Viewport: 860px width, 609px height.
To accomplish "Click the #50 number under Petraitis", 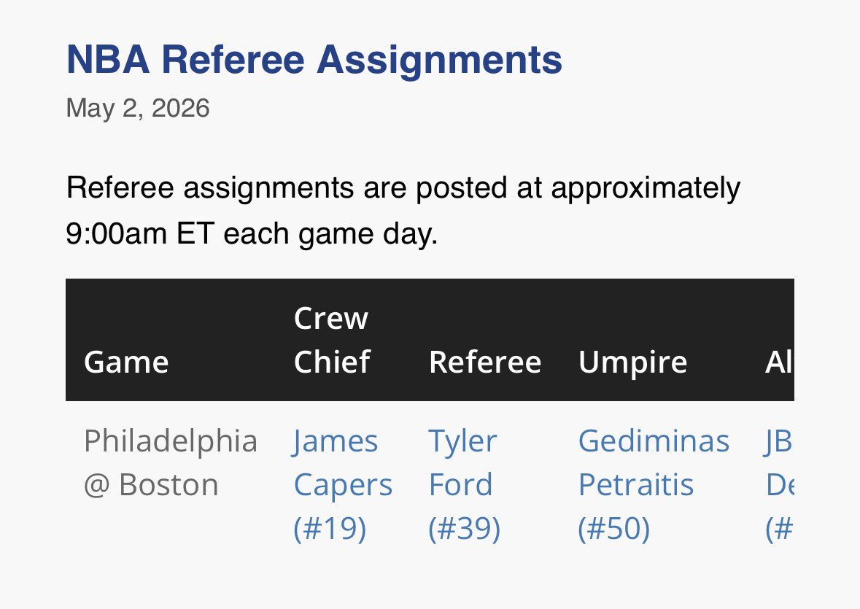I will 613,529.
